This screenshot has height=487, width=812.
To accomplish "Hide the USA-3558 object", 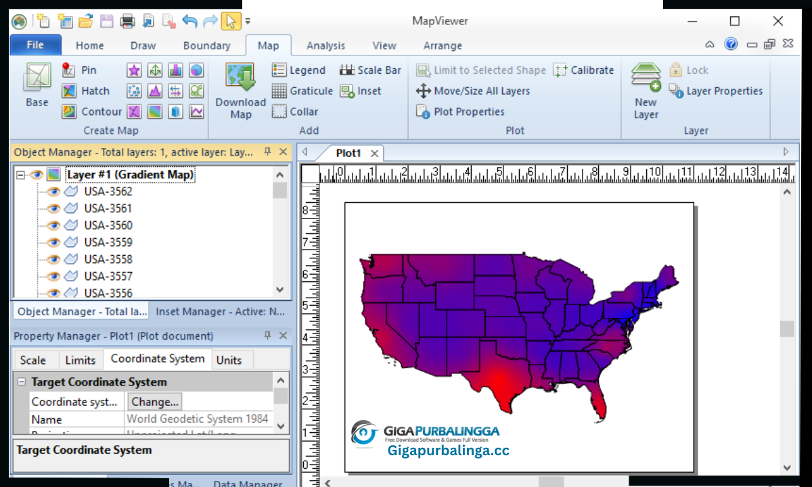I will coord(53,259).
